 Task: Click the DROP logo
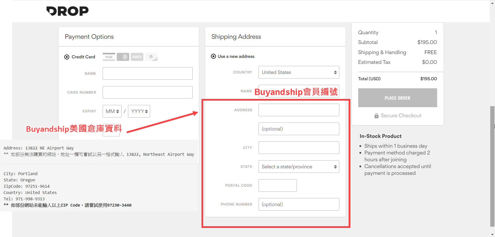pyautogui.click(x=67, y=11)
